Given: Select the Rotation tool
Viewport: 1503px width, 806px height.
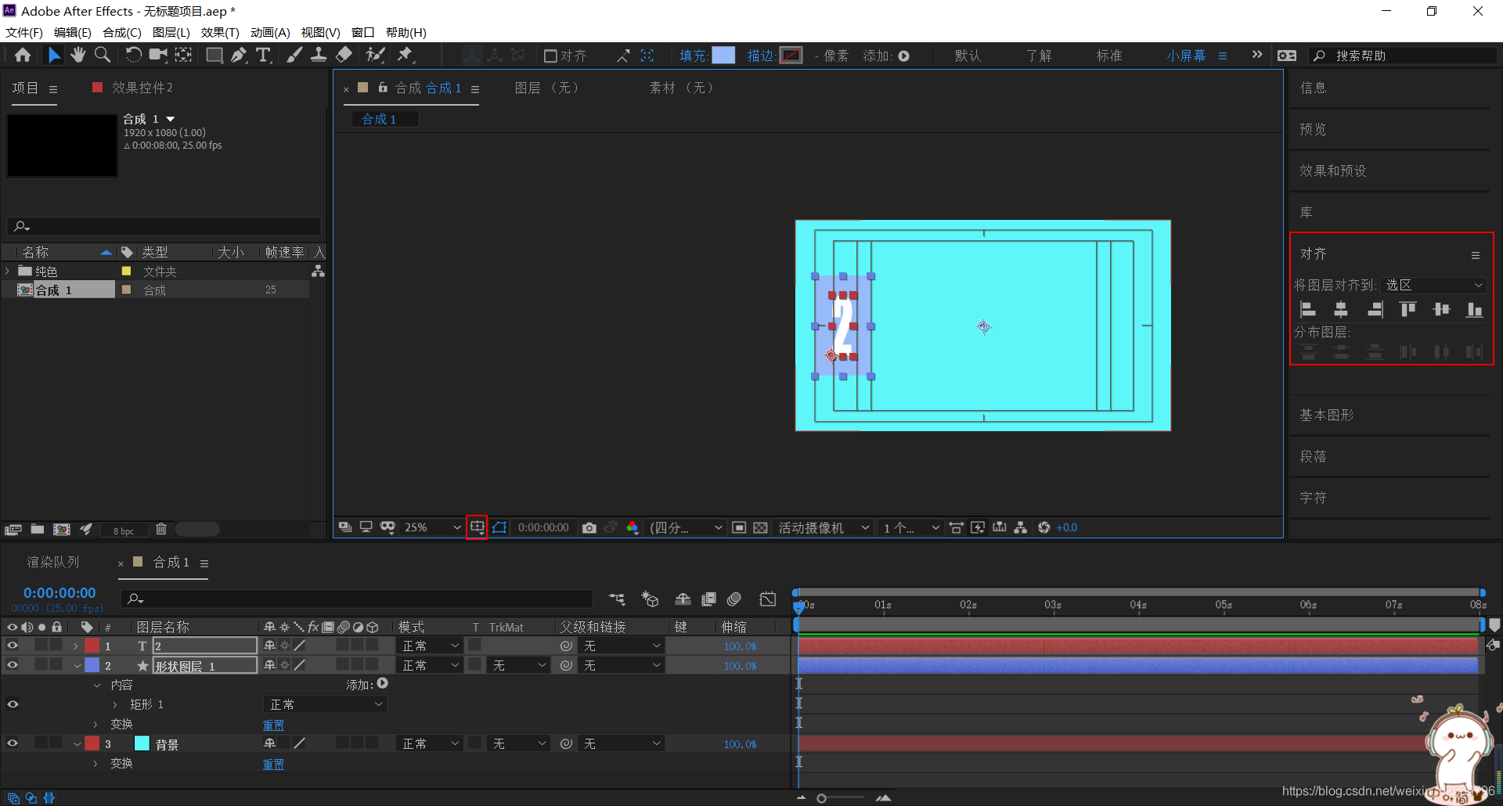Looking at the screenshot, I should coord(134,55).
